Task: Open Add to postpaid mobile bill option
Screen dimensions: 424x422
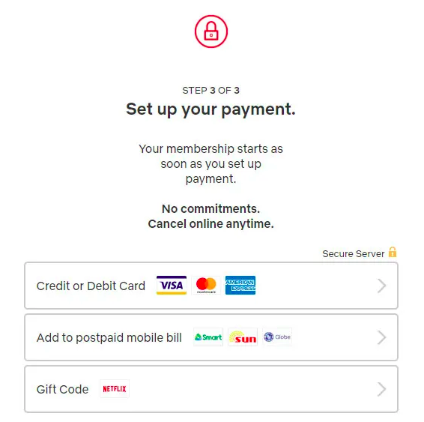Action: [211, 337]
